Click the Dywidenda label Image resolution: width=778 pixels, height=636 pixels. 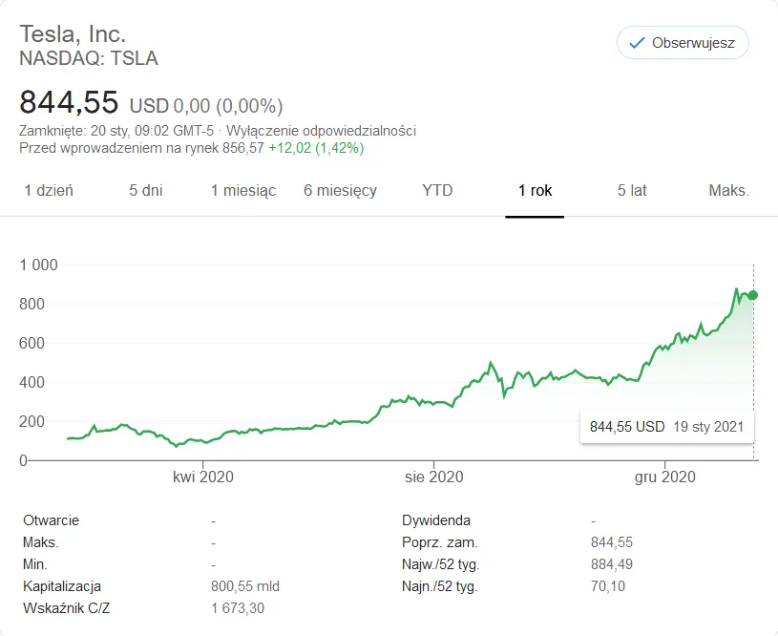(x=436, y=520)
